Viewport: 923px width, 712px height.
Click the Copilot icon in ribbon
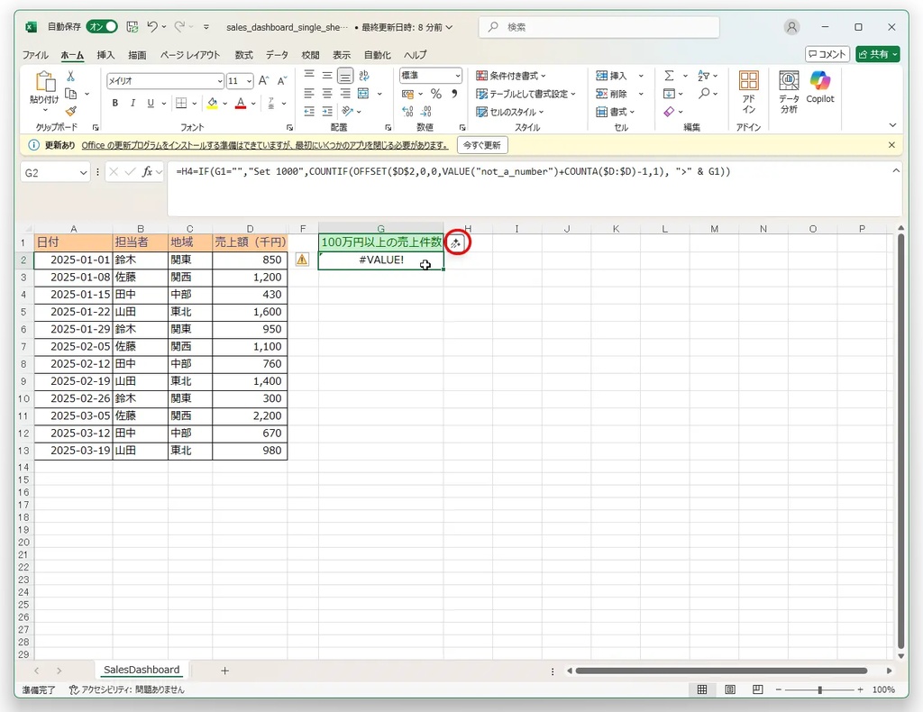(x=819, y=87)
